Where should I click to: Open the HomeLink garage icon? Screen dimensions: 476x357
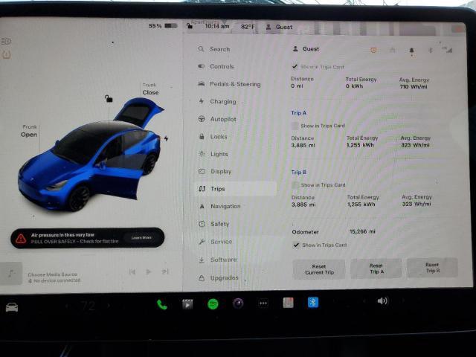click(393, 50)
